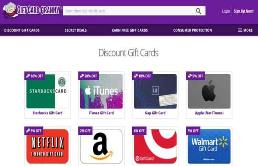The height and width of the screenshot is (166, 258).
Task: Click the 5% OFF Netflix badge
Action: coord(34,131)
